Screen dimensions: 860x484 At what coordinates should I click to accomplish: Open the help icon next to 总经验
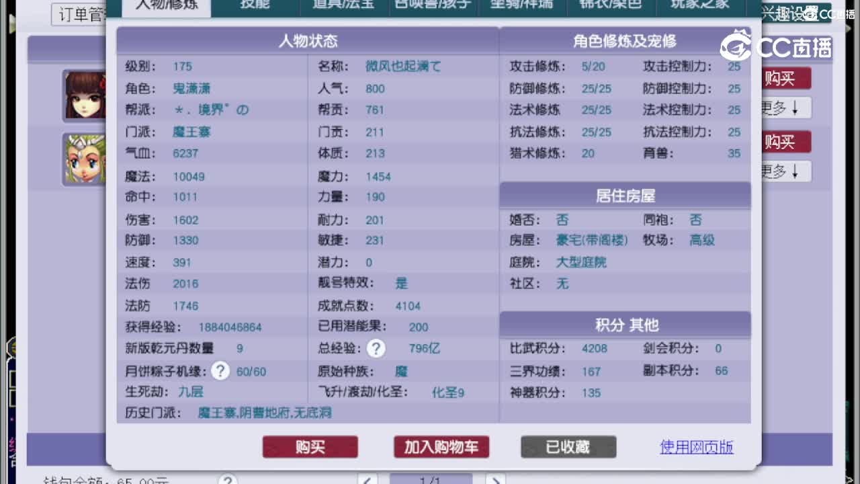376,348
